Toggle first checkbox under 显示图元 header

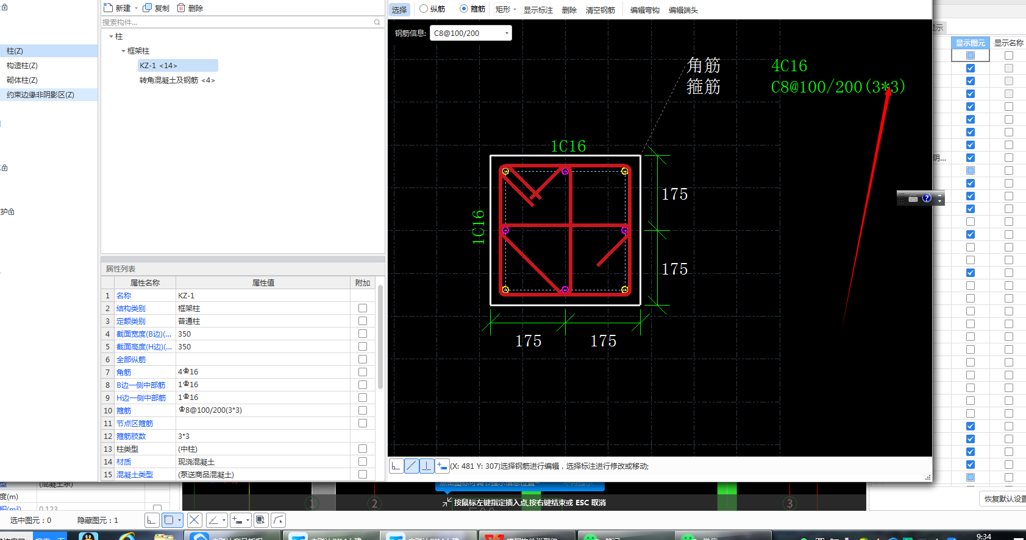[971, 55]
